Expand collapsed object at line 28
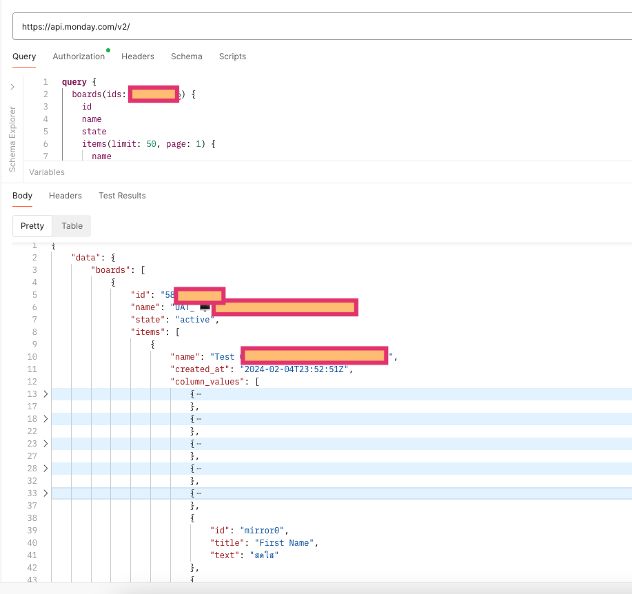Viewport: 632px width, 594px height. [x=45, y=469]
